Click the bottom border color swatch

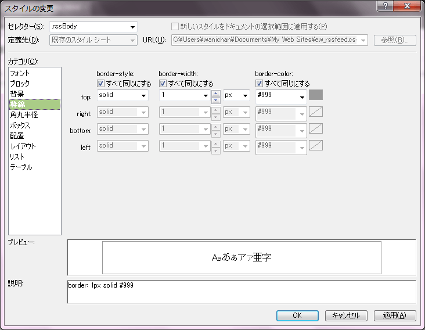pyautogui.click(x=316, y=128)
